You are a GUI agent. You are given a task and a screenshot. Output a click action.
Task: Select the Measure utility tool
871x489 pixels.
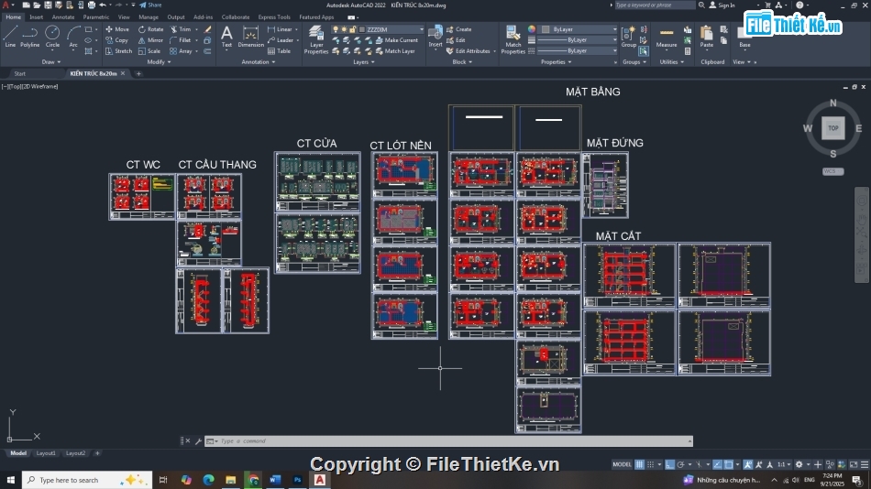tap(667, 37)
